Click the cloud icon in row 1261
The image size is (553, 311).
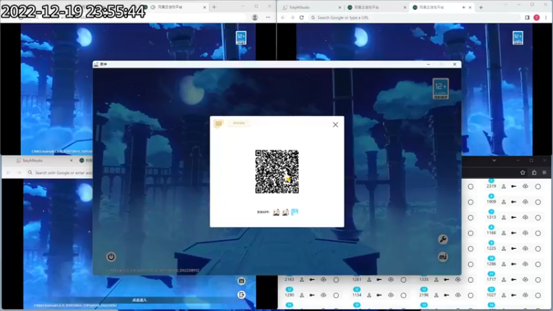click(391, 279)
